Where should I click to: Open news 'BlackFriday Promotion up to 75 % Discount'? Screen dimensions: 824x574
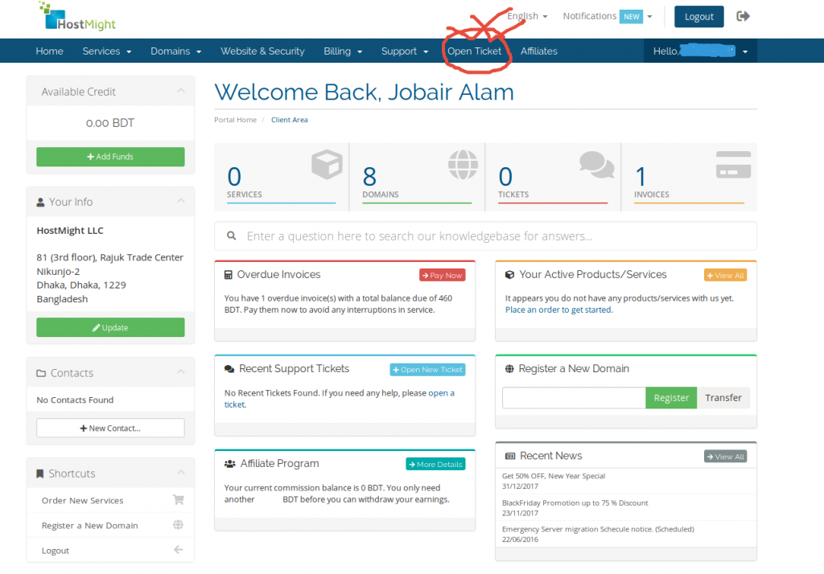(x=575, y=502)
